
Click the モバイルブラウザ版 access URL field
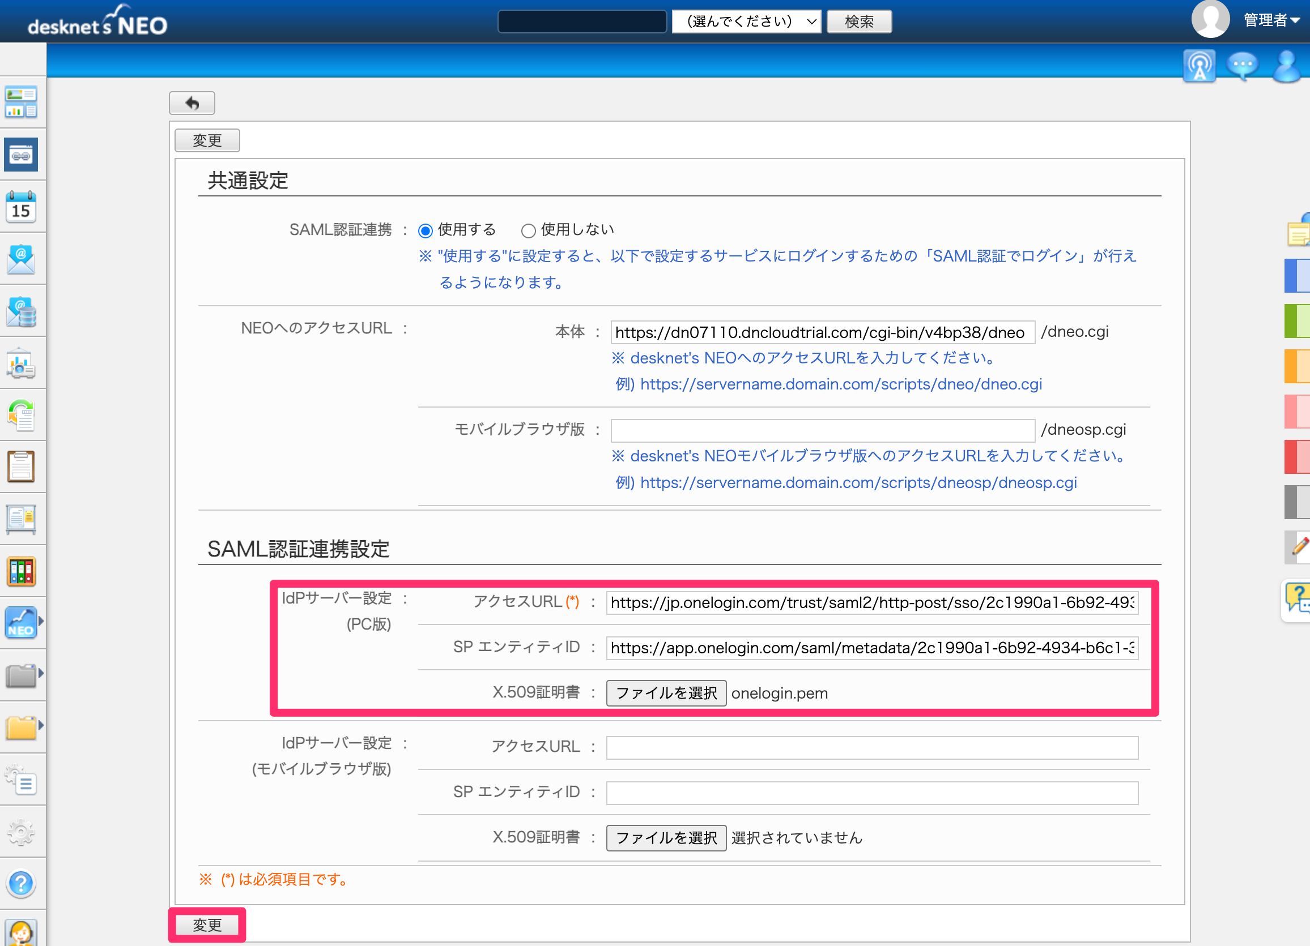[x=823, y=430]
